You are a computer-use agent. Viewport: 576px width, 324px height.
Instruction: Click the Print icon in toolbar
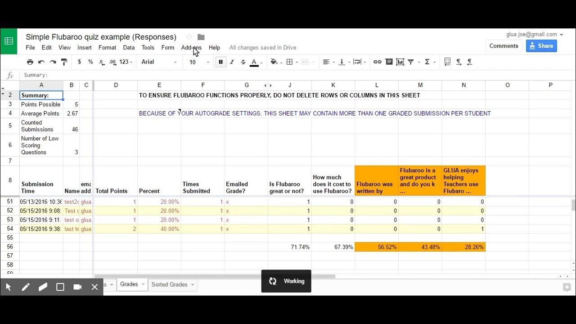(30, 62)
